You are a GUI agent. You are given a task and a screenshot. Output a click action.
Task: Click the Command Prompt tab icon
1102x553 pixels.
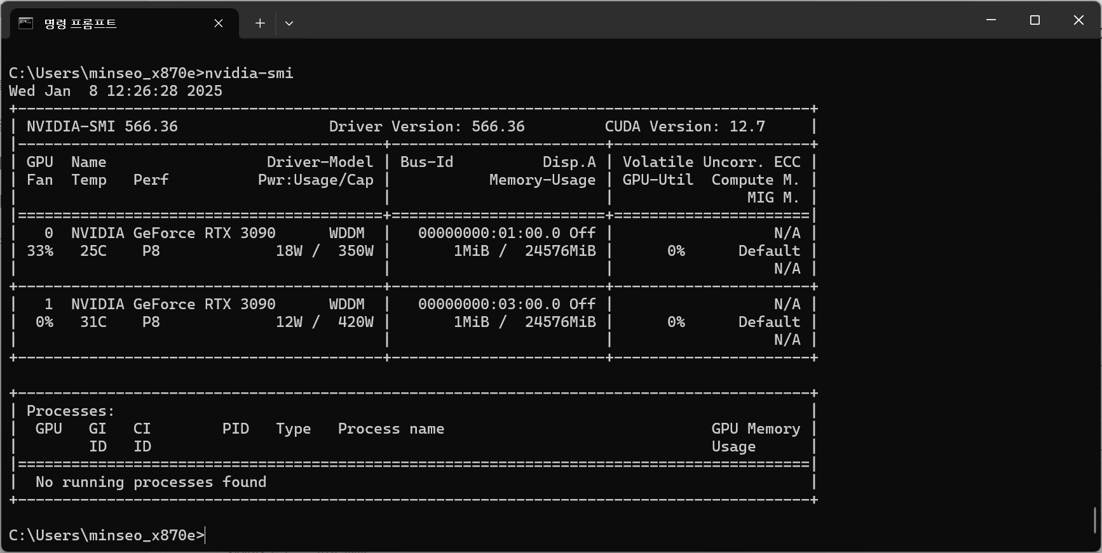(25, 23)
